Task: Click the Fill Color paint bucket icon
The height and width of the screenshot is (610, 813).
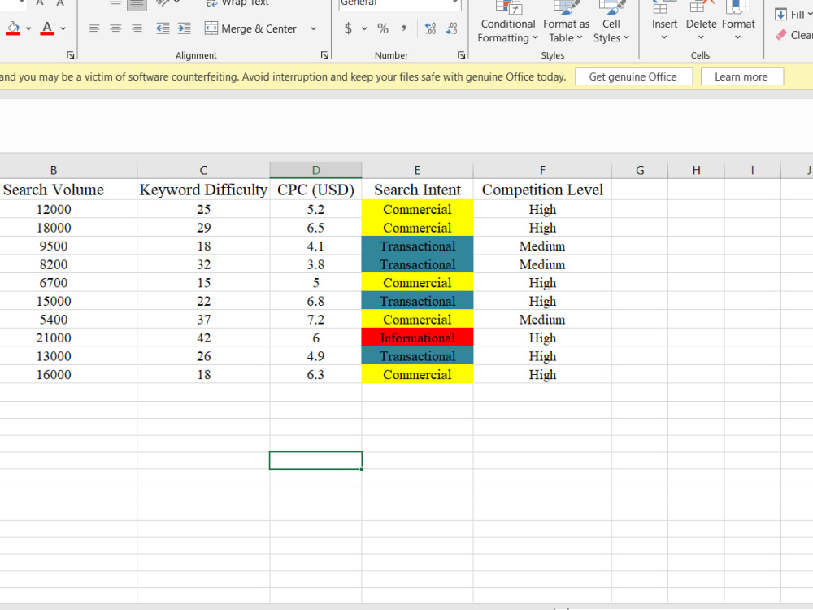Action: pyautogui.click(x=13, y=28)
